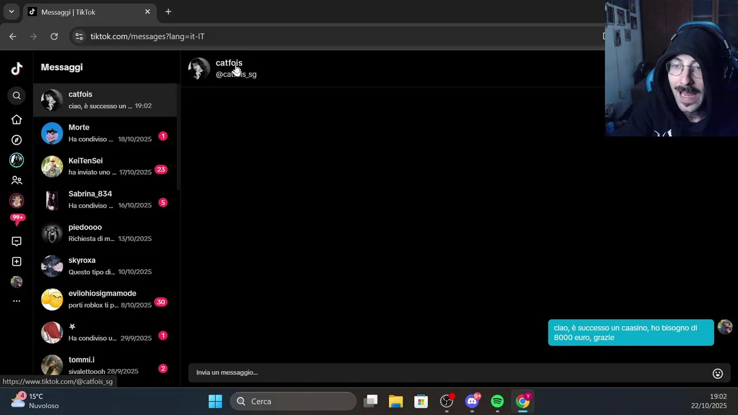This screenshot has height=415, width=738.
Task: Click the Sabrina_834 chat's unread badge 5
Action: tap(163, 203)
